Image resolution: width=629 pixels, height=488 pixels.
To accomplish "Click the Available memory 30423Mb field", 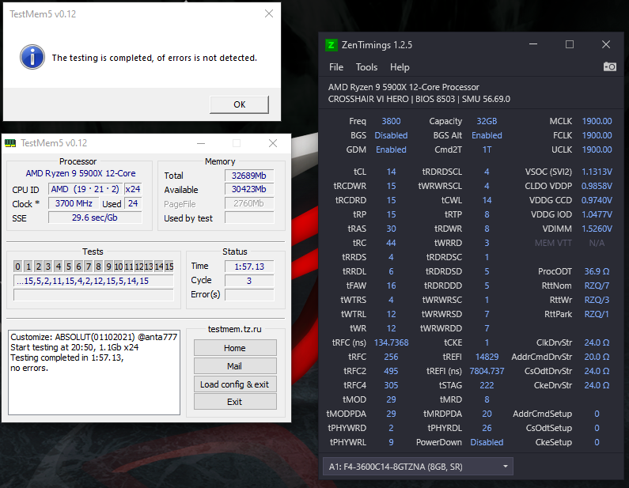I will [249, 189].
